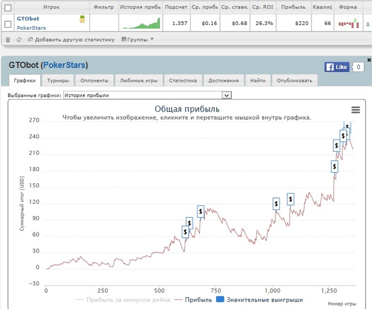Click the Facebook Like button
Viewport: 372px width, 310px height.
coord(336,67)
